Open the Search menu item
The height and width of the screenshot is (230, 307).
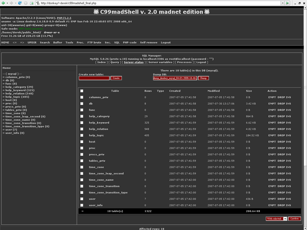pos(45,43)
